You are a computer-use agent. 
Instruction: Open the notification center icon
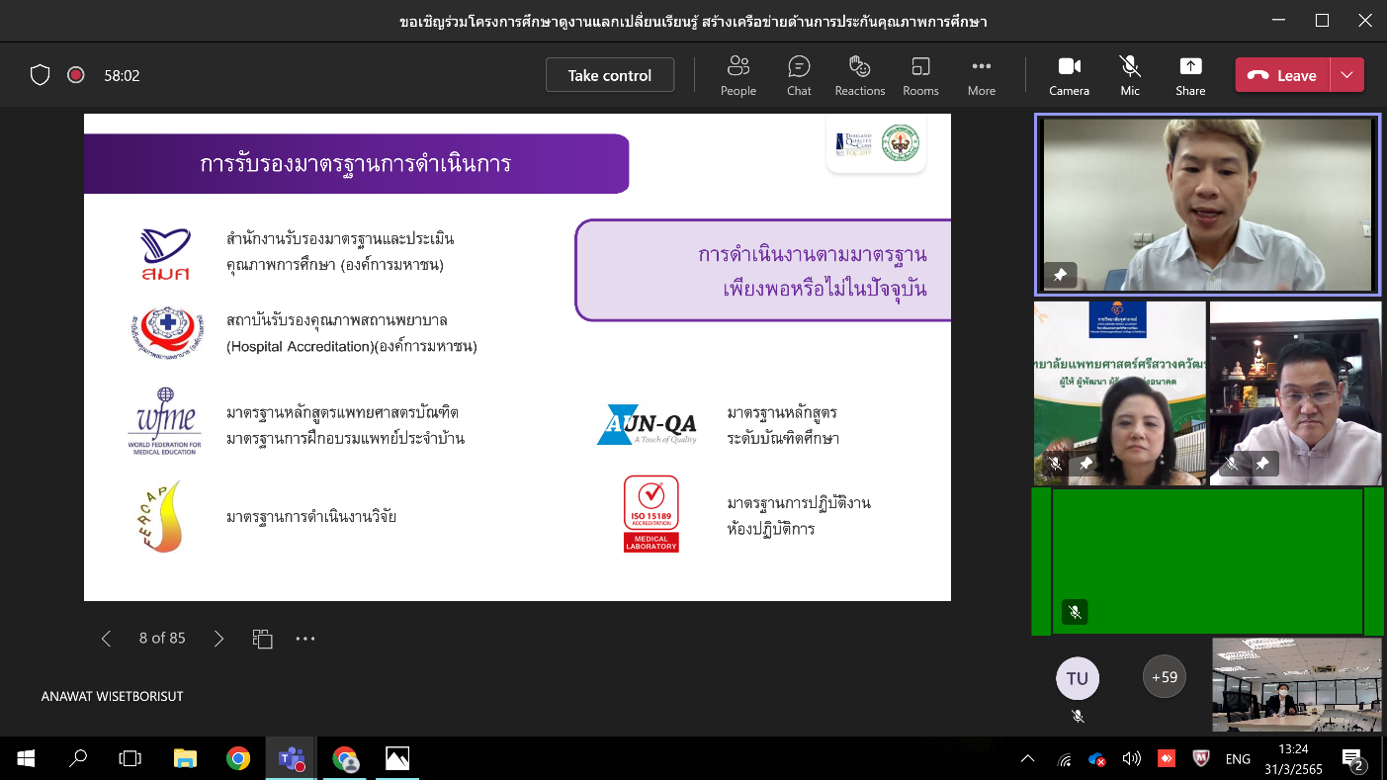click(x=1353, y=759)
